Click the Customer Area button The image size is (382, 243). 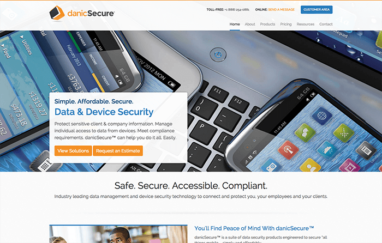(317, 10)
